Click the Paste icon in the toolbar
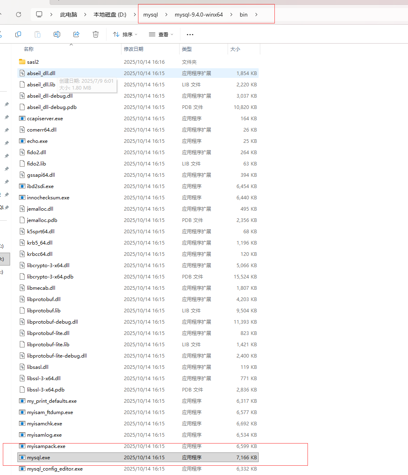Image resolution: width=408 pixels, height=475 pixels. point(38,35)
